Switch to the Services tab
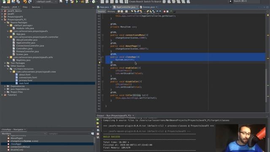This screenshot has height=152, width=270. (36, 7)
